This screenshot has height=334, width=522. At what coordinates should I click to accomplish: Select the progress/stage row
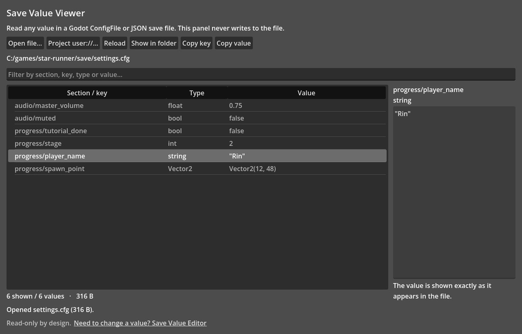(x=197, y=144)
